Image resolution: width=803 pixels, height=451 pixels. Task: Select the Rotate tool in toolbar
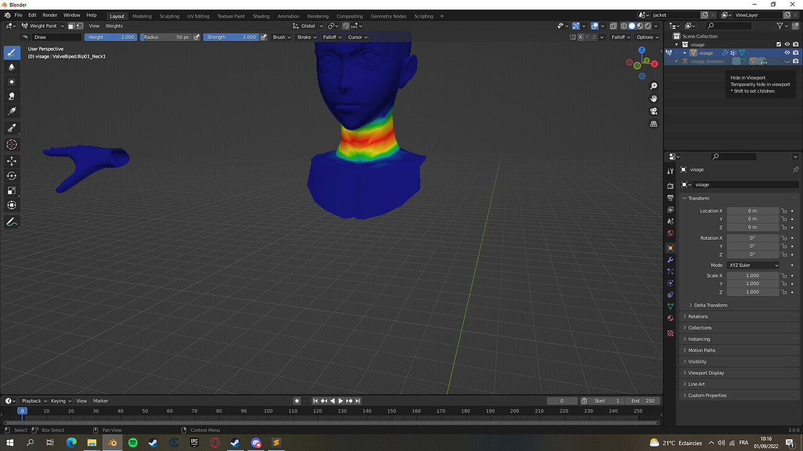pyautogui.click(x=12, y=176)
